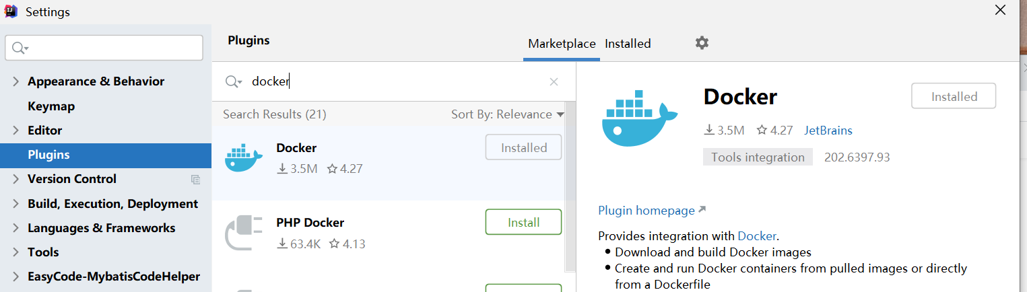Click the Search Results (21) label

click(275, 114)
